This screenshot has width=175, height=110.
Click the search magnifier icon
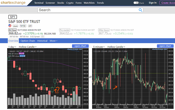coord(141,10)
